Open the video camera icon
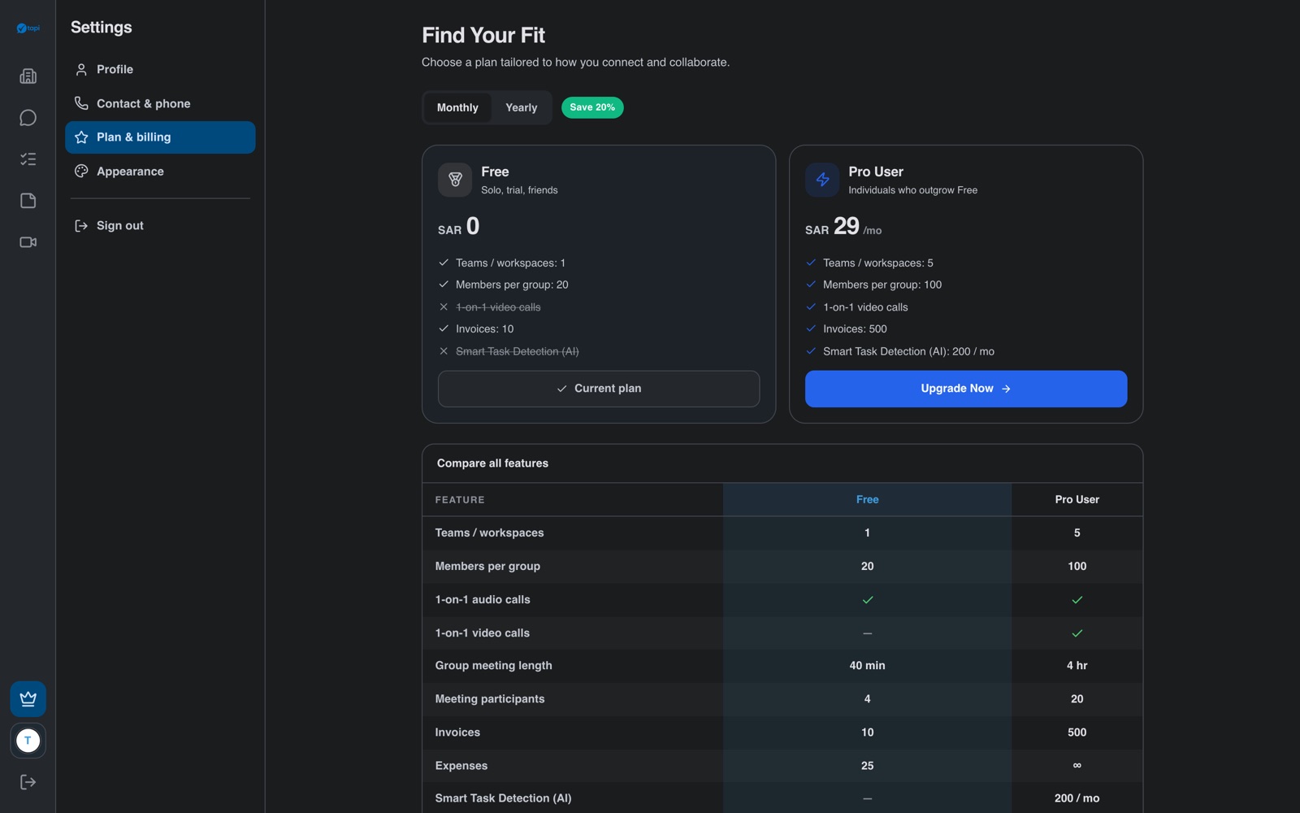 coord(28,242)
